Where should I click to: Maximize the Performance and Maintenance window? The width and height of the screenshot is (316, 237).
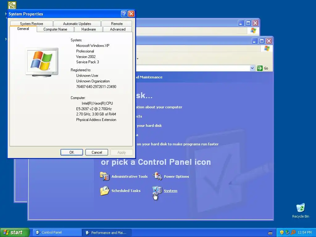point(262,41)
